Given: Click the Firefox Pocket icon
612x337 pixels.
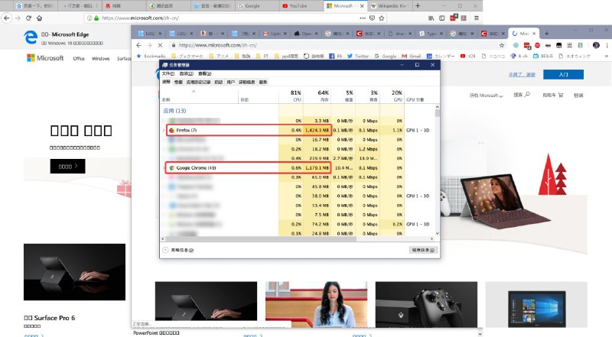Looking at the screenshot, I should pos(372,18).
